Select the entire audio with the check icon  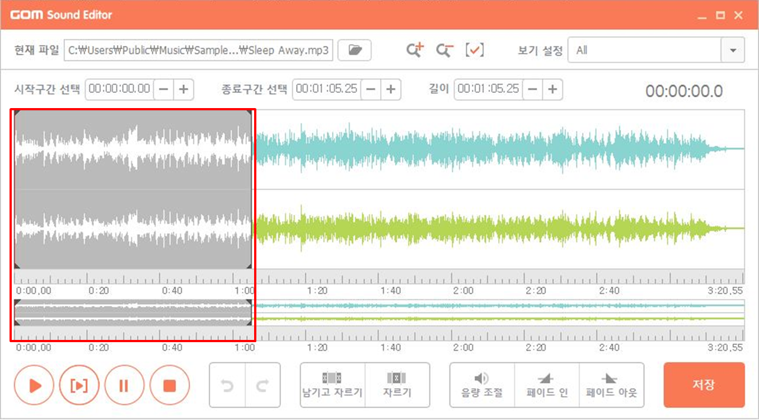475,50
